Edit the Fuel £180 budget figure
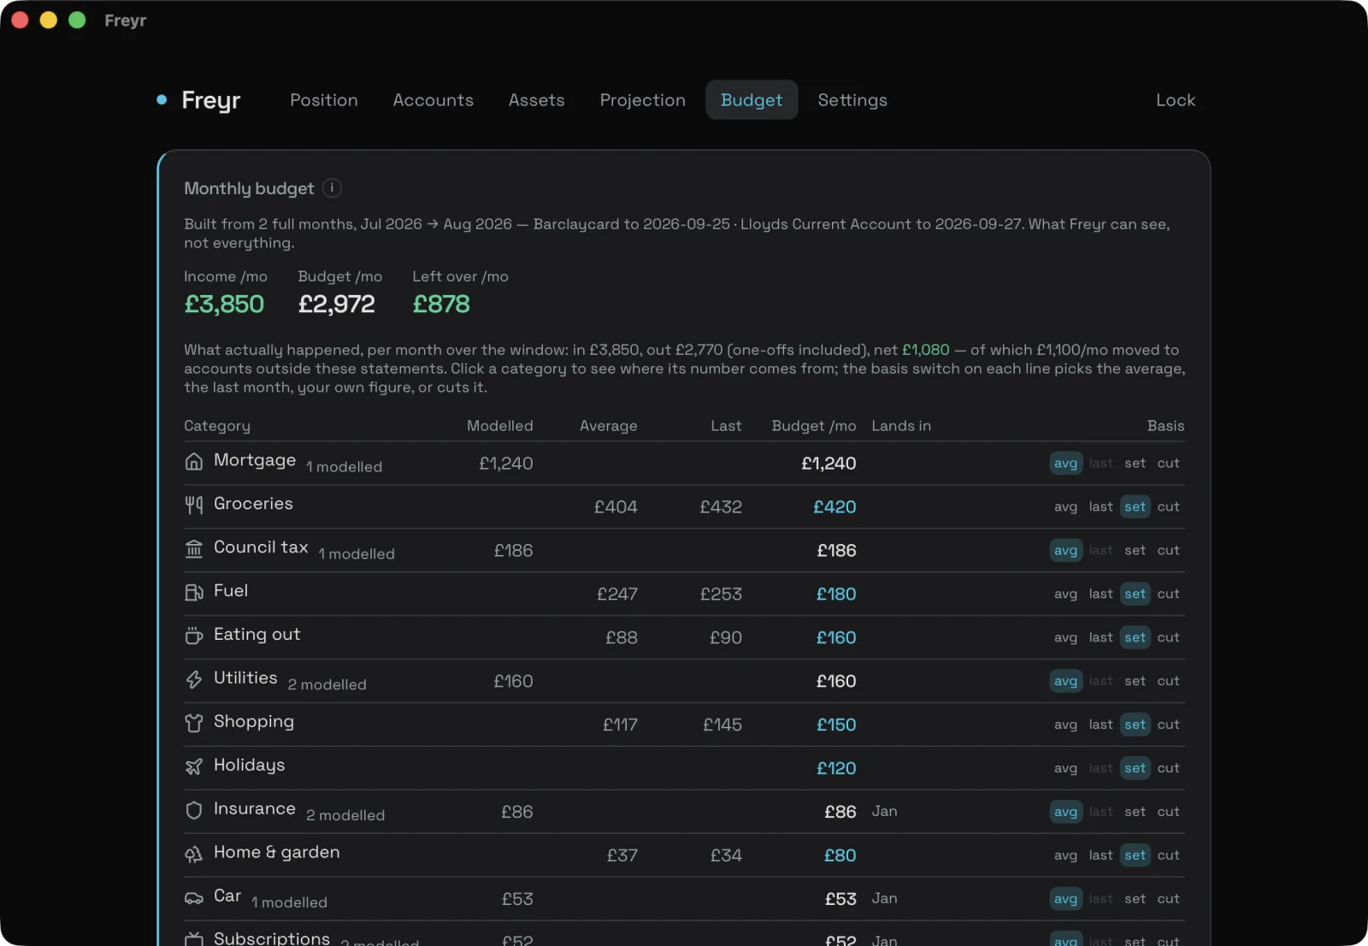This screenshot has height=946, width=1368. tap(836, 594)
